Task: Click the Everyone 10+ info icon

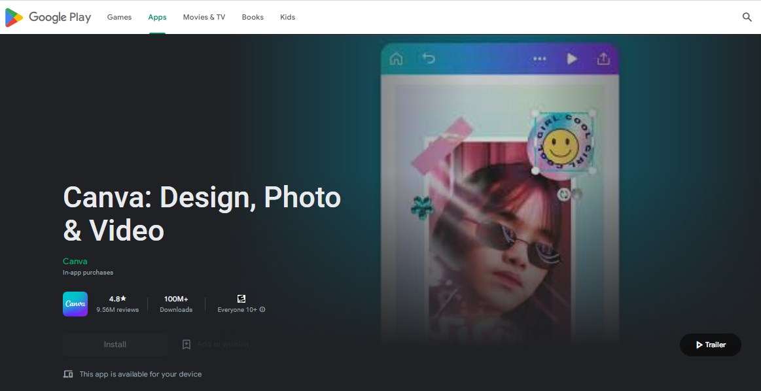Action: pos(262,309)
